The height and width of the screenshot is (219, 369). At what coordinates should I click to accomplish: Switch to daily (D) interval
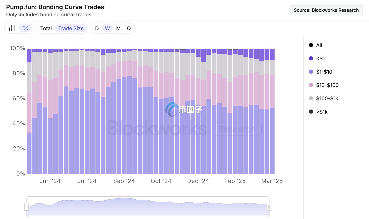pyautogui.click(x=97, y=28)
